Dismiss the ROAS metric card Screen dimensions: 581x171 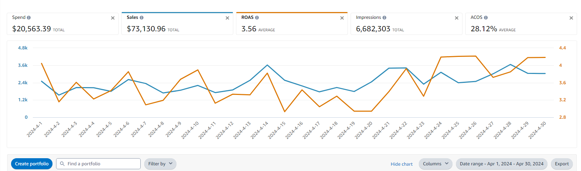click(x=342, y=18)
